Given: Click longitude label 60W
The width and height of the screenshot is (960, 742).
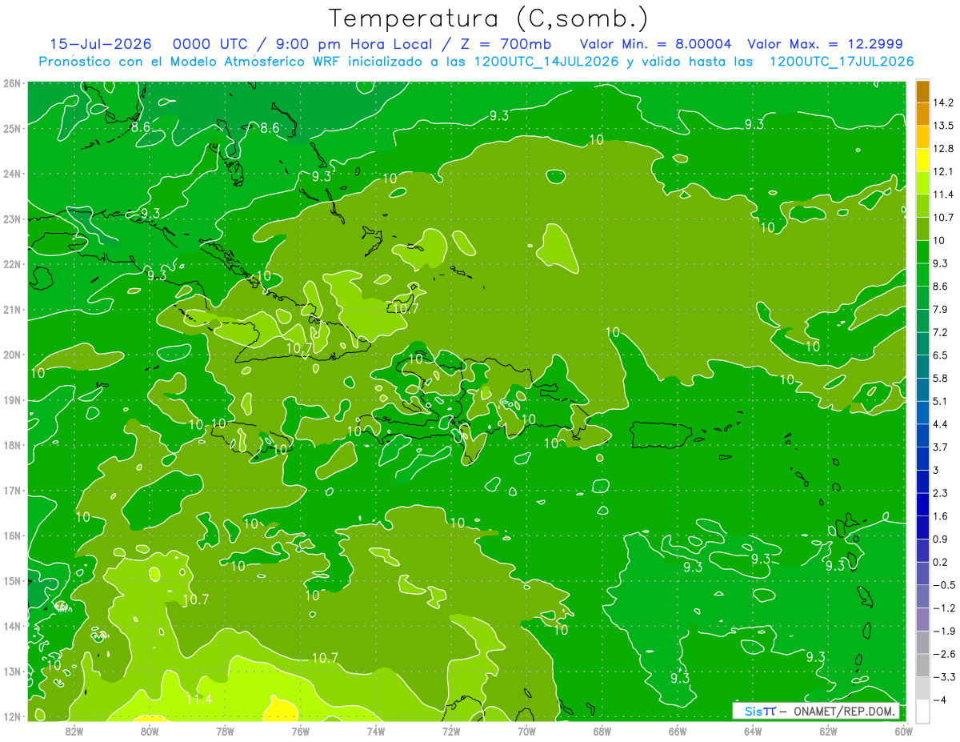Looking at the screenshot, I should (903, 730).
